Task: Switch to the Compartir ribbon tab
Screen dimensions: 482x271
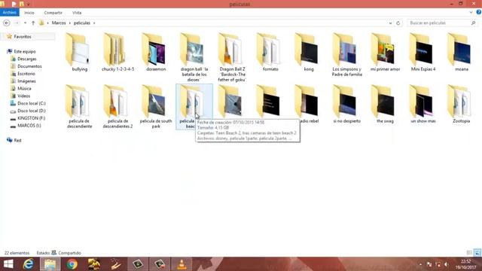Action: point(53,13)
